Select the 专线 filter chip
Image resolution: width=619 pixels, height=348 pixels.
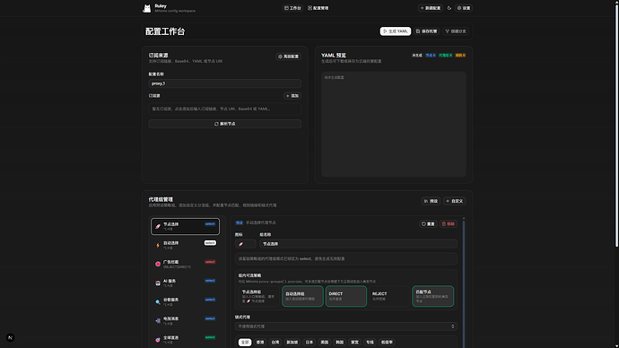pos(370,342)
